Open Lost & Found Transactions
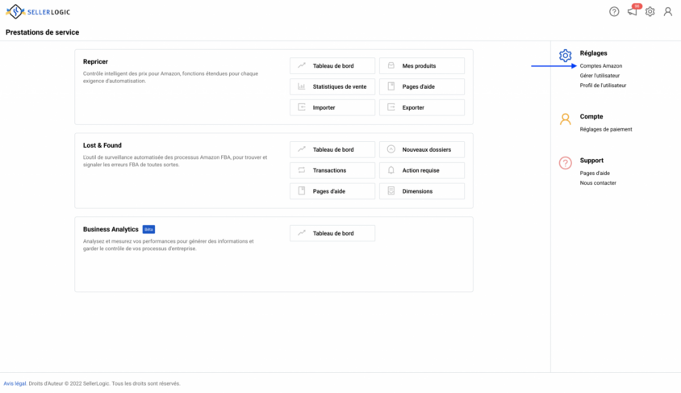The width and height of the screenshot is (681, 393). tap(332, 170)
